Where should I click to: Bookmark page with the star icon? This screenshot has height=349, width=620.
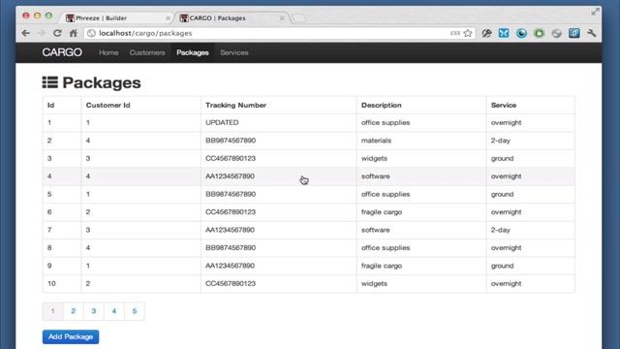click(x=468, y=33)
